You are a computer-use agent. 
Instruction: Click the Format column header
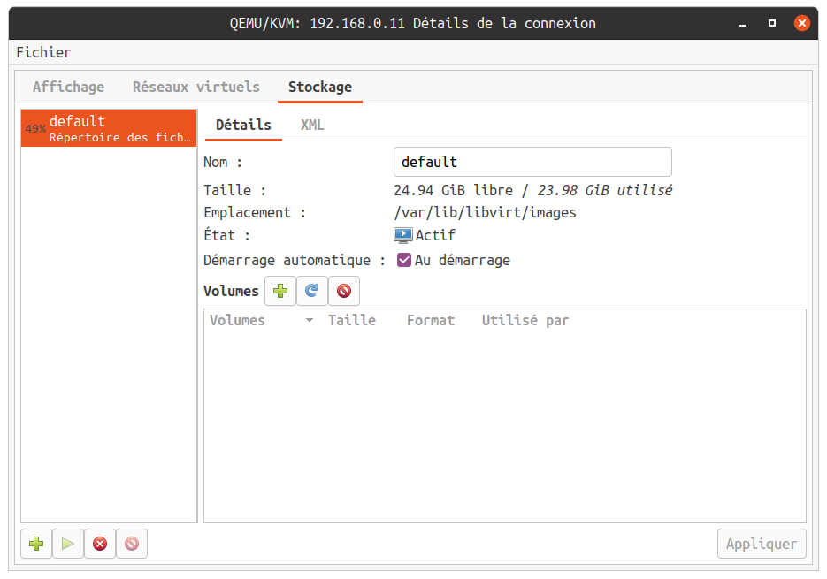tap(431, 321)
